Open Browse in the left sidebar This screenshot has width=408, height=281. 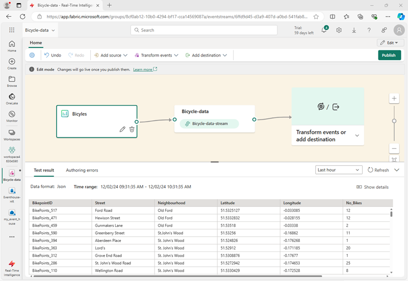tap(12, 81)
